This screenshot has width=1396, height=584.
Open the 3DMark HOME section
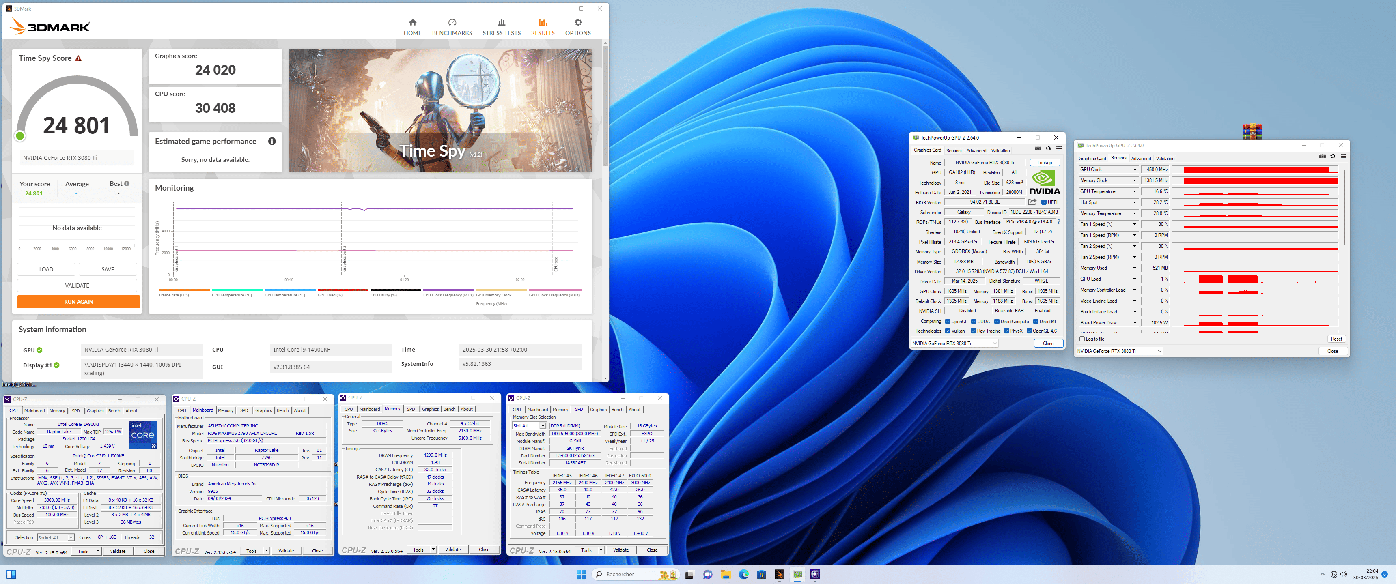pos(412,27)
